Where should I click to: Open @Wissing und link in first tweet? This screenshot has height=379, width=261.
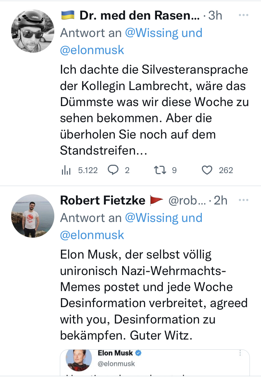coord(163,33)
